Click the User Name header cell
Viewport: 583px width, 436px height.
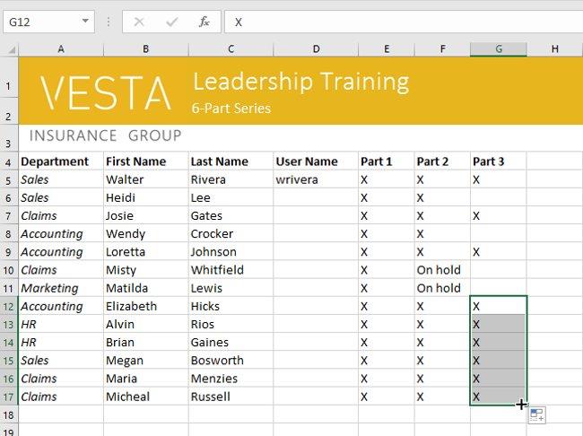click(x=316, y=161)
